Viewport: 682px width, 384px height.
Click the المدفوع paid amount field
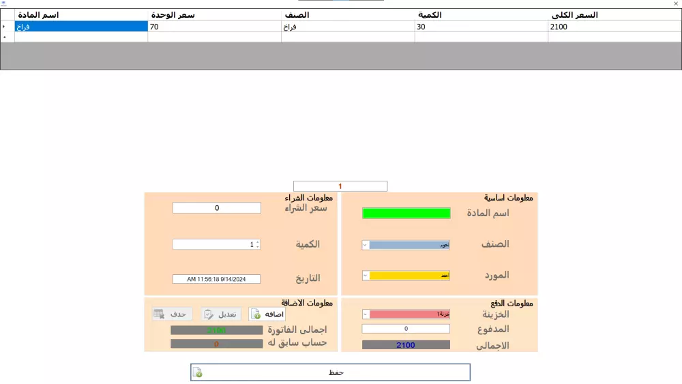[x=406, y=329]
